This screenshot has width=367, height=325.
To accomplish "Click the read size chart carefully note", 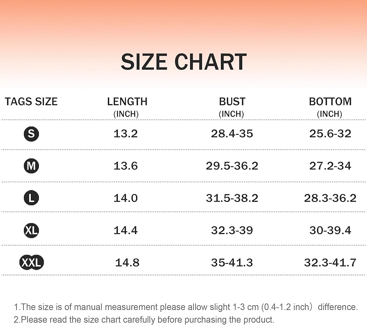I will 144,320.
